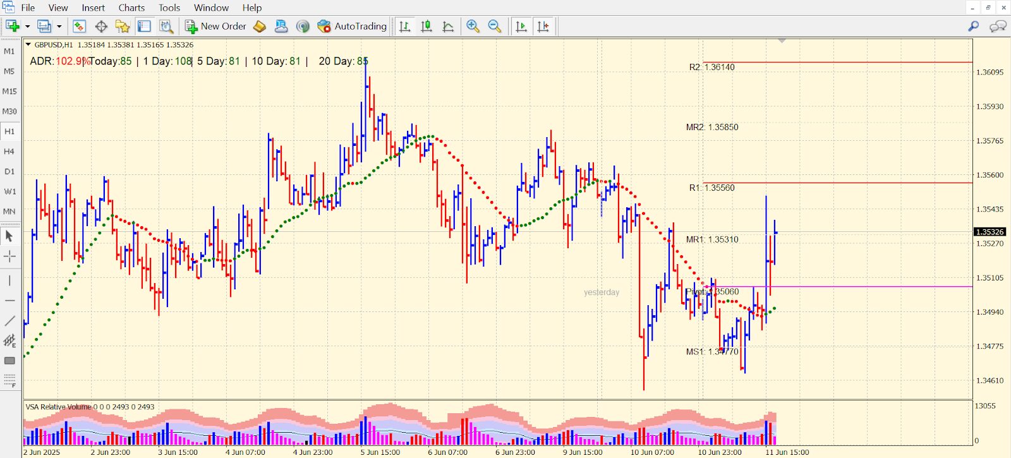This screenshot has width=1011, height=458.
Task: Click the triangle beside GBPUSD,H1 label
Action: pyautogui.click(x=28, y=45)
